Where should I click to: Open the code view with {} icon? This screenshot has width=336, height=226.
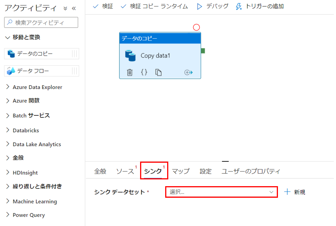144,72
